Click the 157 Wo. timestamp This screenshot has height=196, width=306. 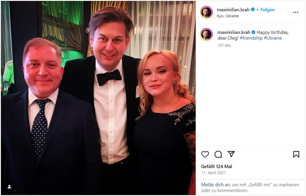point(224,46)
